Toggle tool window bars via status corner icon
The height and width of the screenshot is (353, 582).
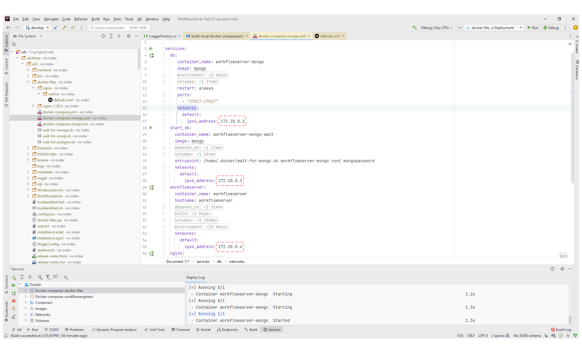6,336
